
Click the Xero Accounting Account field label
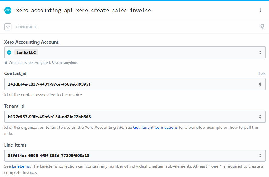31,42
